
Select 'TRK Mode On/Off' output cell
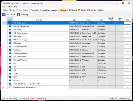point(90,57)
